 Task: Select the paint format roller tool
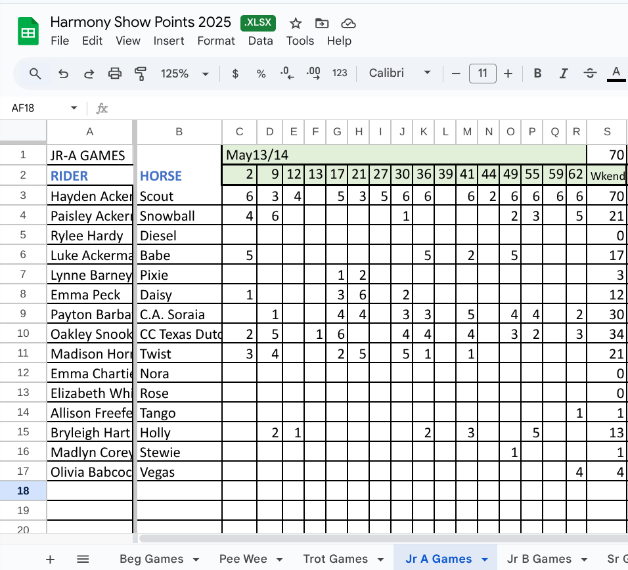click(140, 74)
